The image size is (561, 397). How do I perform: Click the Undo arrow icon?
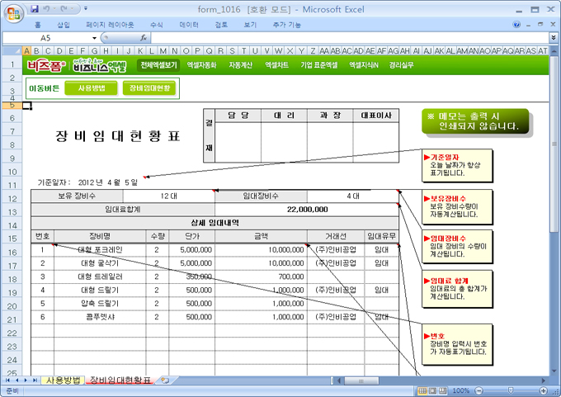coord(46,8)
